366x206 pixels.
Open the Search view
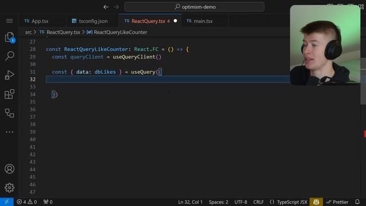tap(9, 56)
